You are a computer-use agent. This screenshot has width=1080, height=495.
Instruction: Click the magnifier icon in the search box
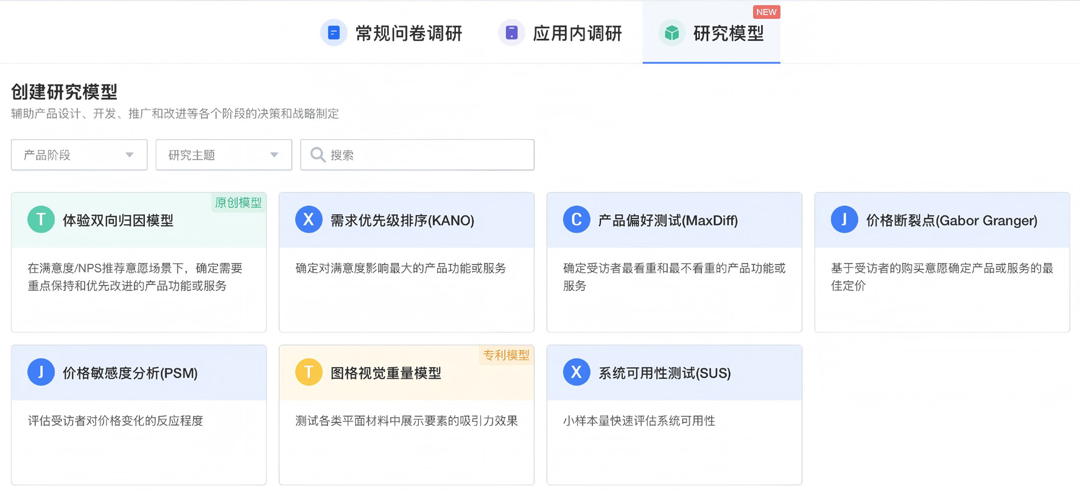tap(318, 155)
